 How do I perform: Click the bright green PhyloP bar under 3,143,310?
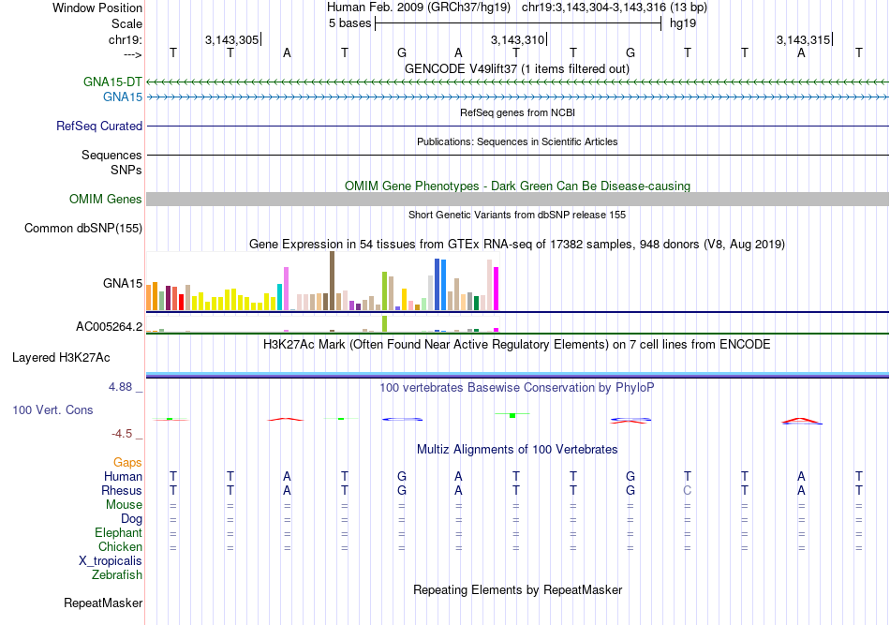click(512, 415)
